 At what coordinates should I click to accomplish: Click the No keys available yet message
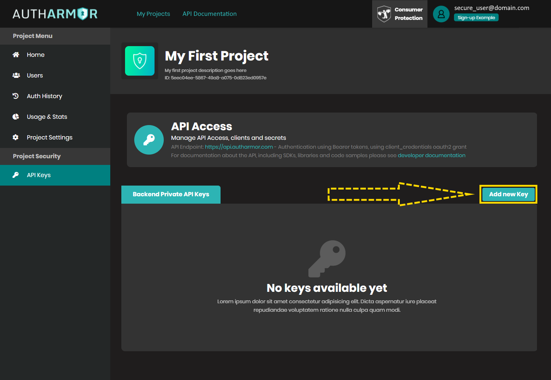tap(327, 288)
